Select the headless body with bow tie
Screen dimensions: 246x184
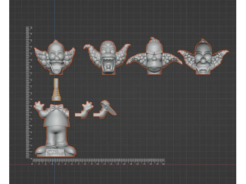click(55, 129)
